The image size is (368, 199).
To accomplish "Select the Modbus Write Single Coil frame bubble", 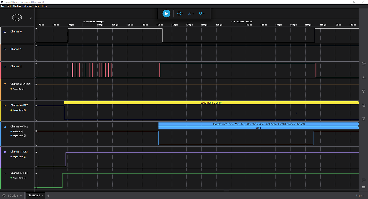I will (258, 124).
